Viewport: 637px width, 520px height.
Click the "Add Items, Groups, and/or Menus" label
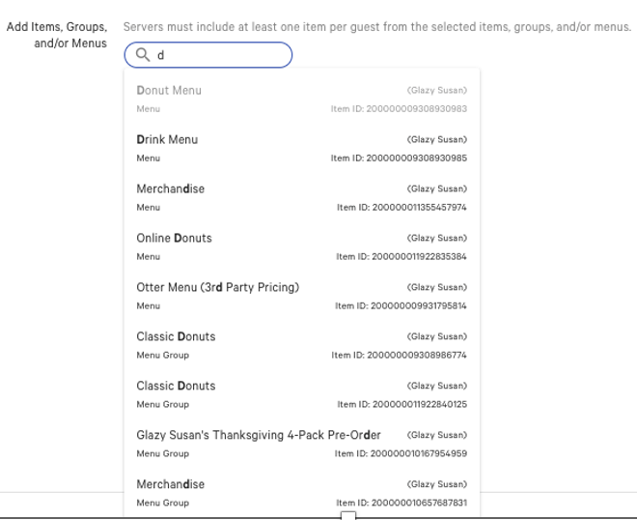pos(57,35)
